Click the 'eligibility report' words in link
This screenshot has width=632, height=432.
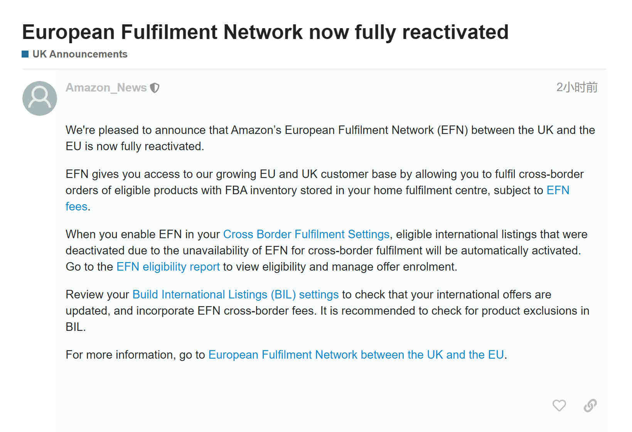pyautogui.click(x=181, y=267)
